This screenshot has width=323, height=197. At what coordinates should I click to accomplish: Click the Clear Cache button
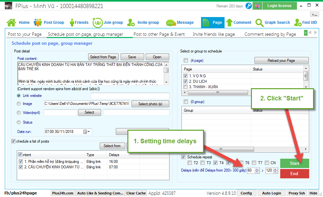pyautogui.click(x=136, y=193)
